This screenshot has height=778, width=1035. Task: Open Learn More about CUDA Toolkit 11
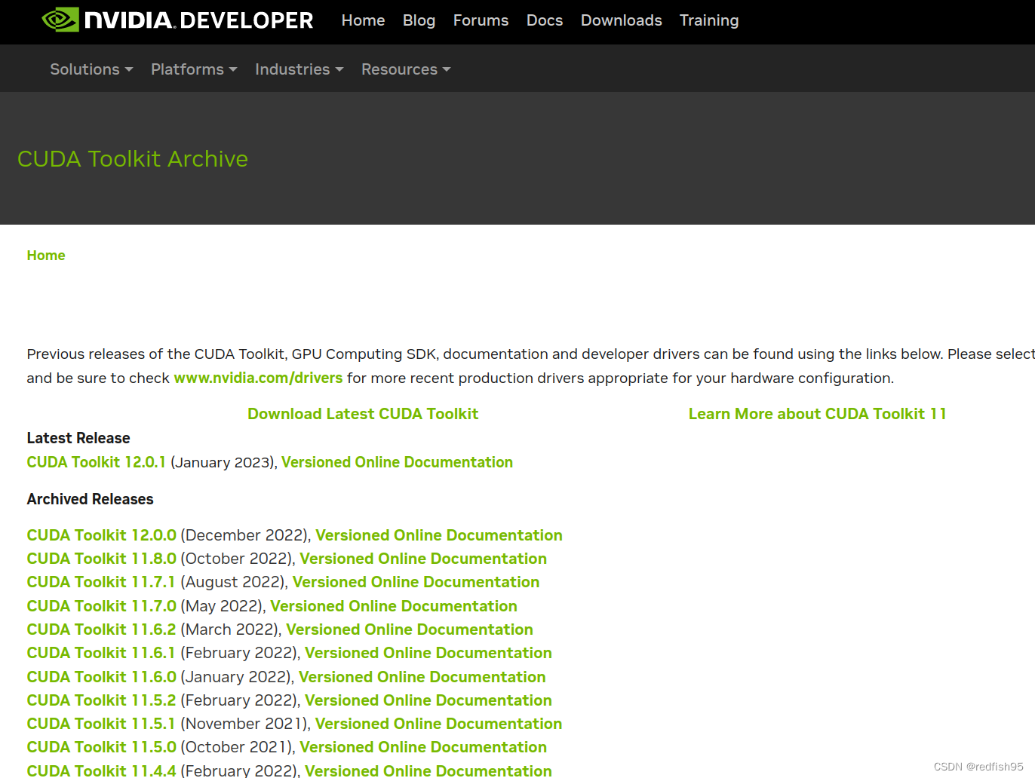(x=817, y=414)
